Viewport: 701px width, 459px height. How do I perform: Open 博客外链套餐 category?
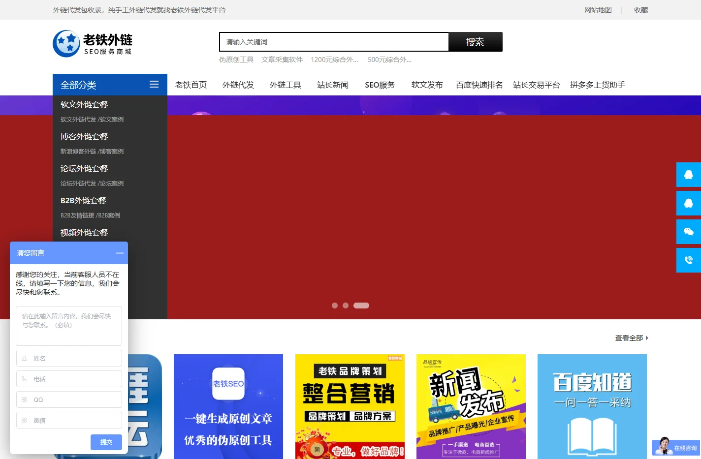click(84, 136)
